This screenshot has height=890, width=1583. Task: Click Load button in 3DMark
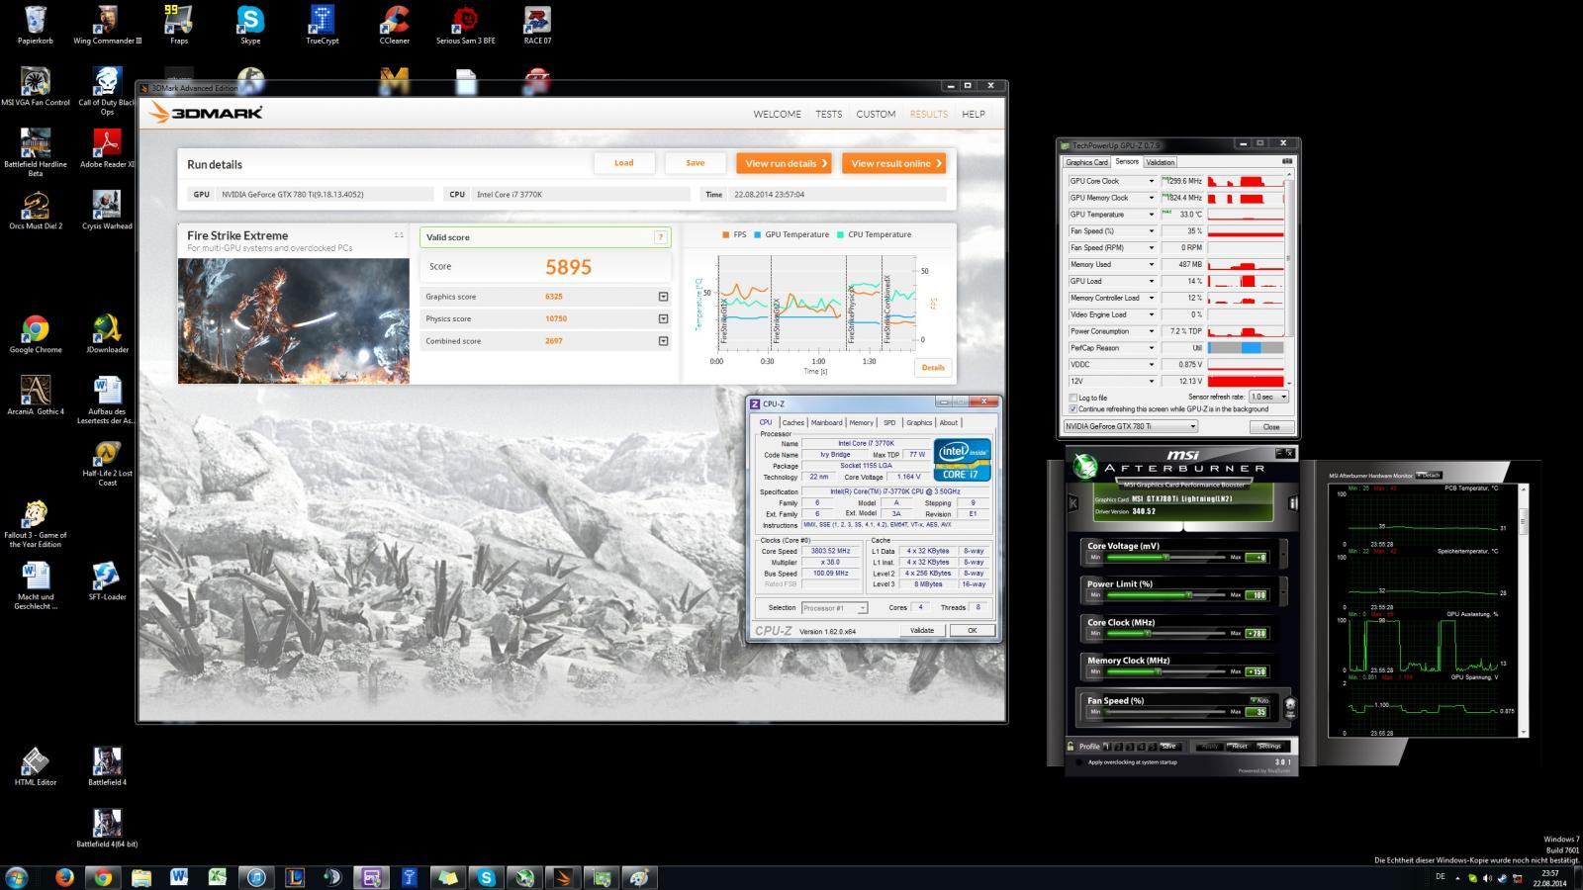coord(624,163)
